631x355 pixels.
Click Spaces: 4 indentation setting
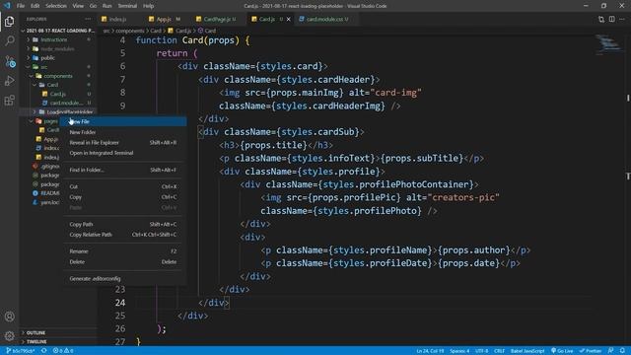click(459, 351)
